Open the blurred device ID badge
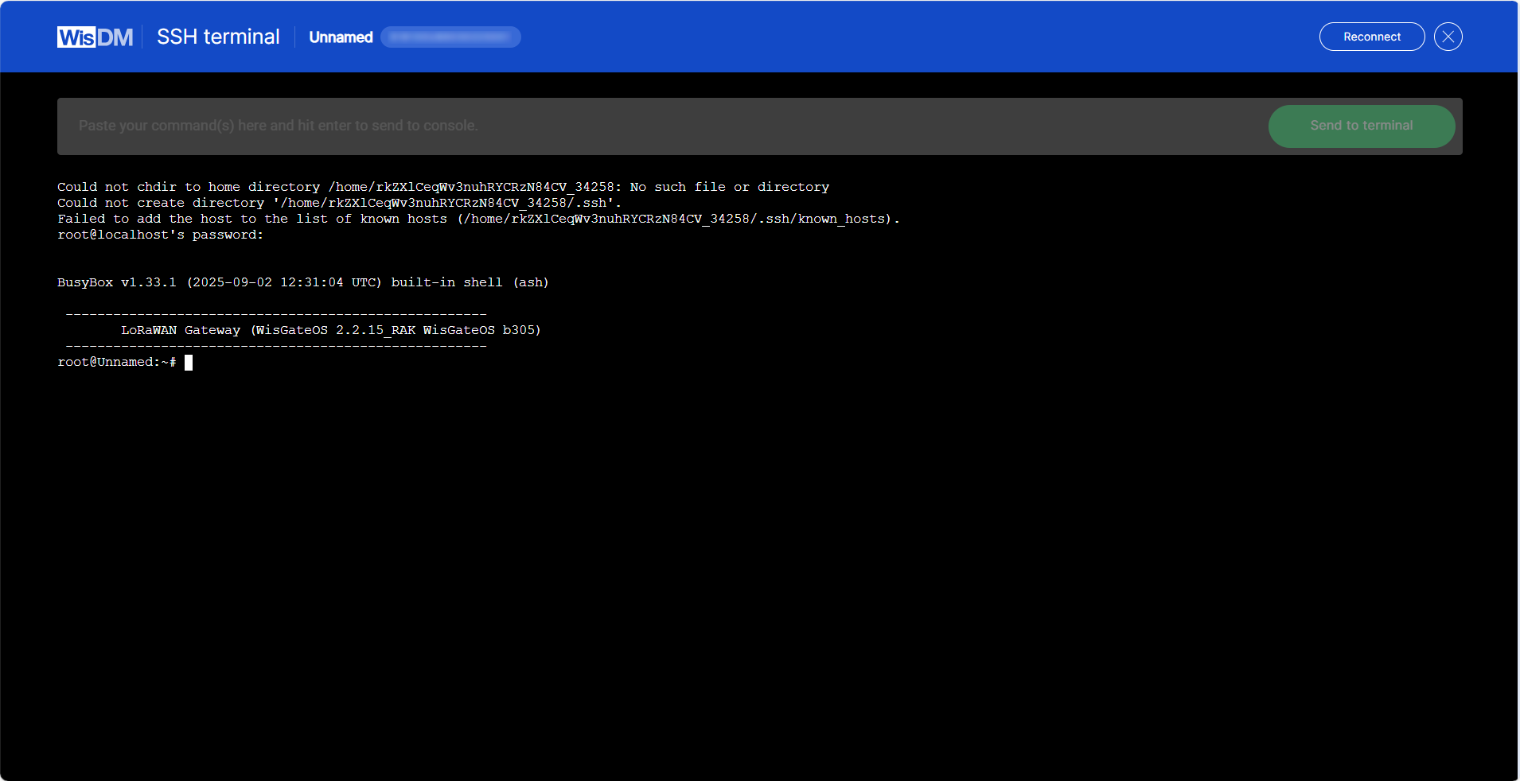This screenshot has width=1520, height=781. pyautogui.click(x=450, y=37)
